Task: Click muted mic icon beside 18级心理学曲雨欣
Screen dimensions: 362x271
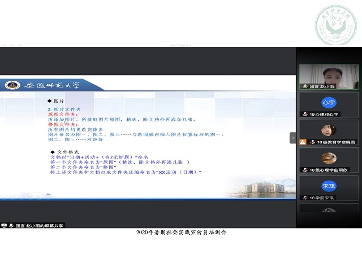Action: (x=305, y=170)
